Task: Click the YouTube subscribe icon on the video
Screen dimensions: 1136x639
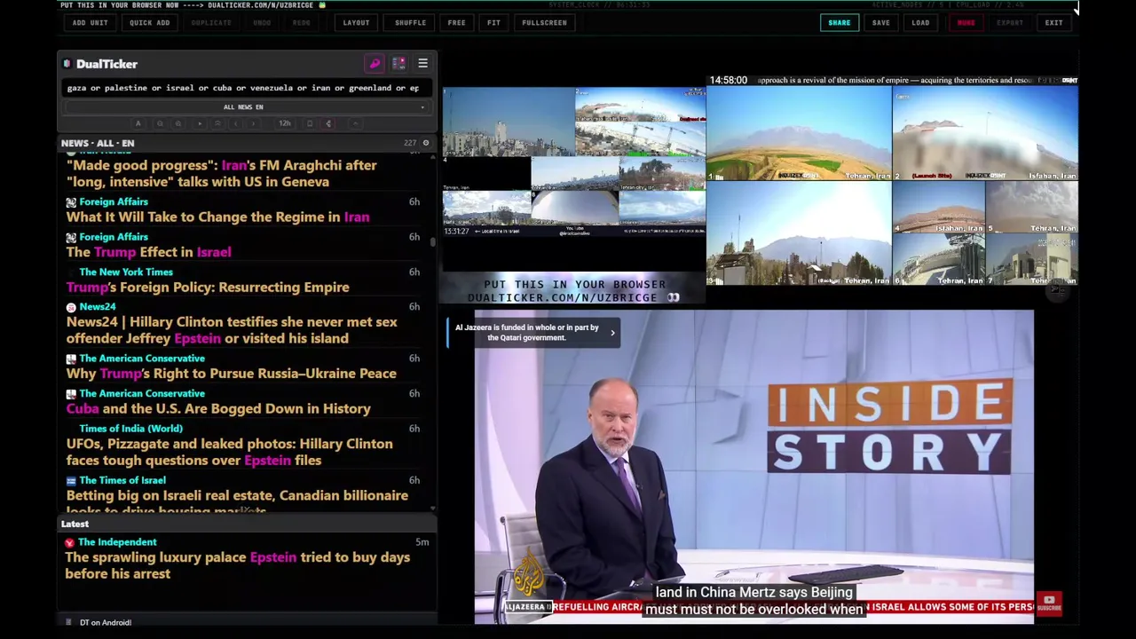Action: [x=1049, y=603]
